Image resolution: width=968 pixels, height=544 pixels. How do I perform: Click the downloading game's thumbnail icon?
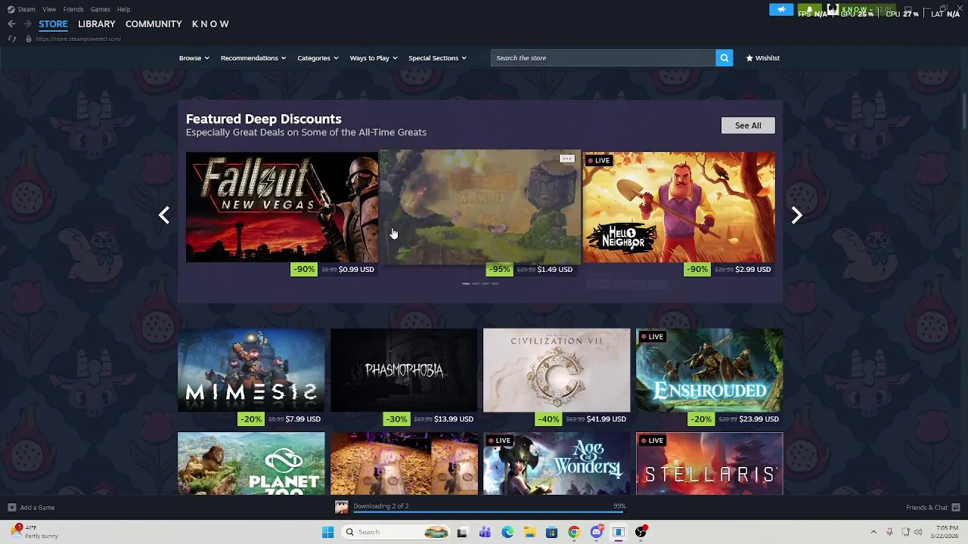pyautogui.click(x=342, y=507)
